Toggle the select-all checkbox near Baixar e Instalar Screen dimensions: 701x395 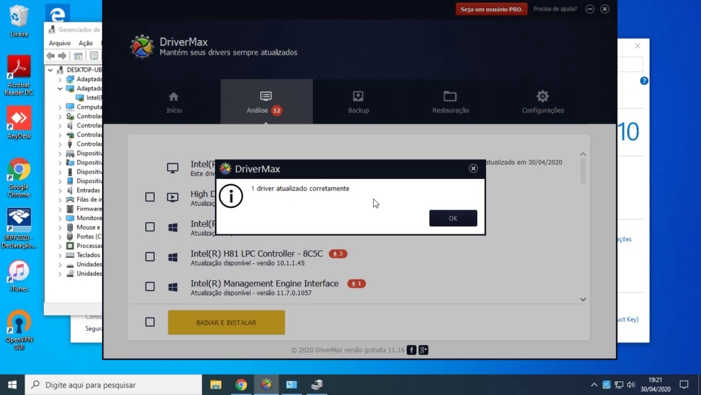[x=150, y=323]
